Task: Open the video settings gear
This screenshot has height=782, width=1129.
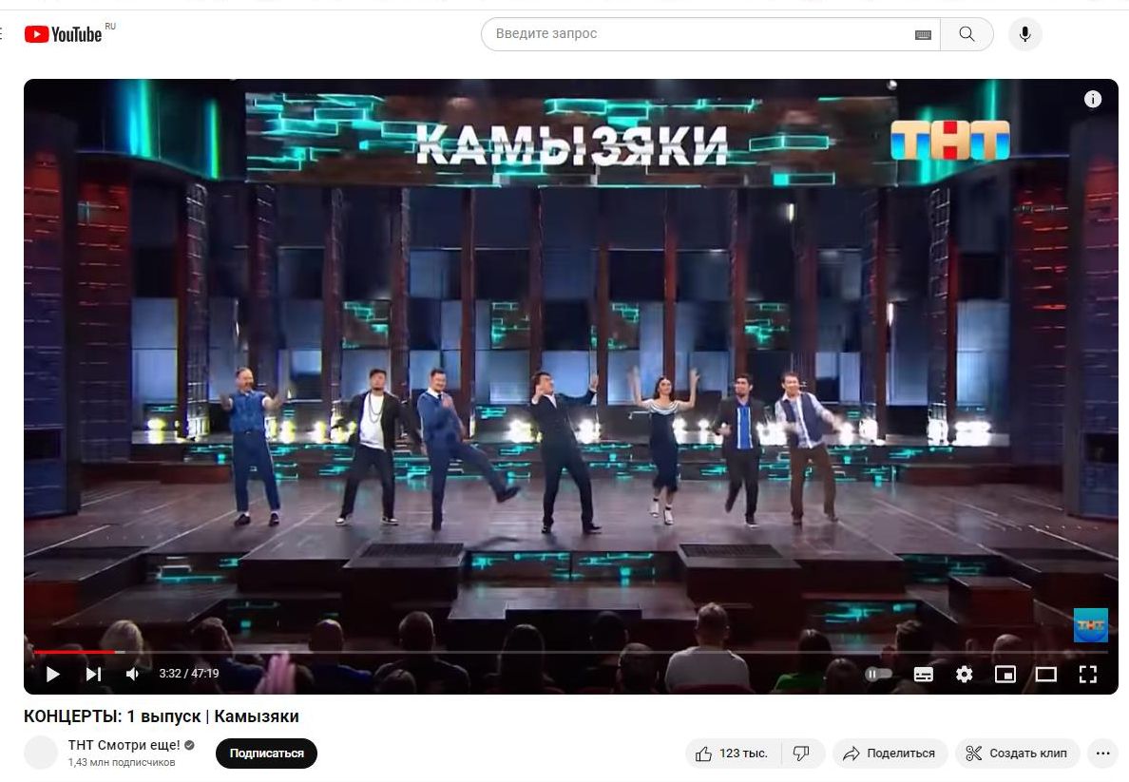Action: pos(964,674)
